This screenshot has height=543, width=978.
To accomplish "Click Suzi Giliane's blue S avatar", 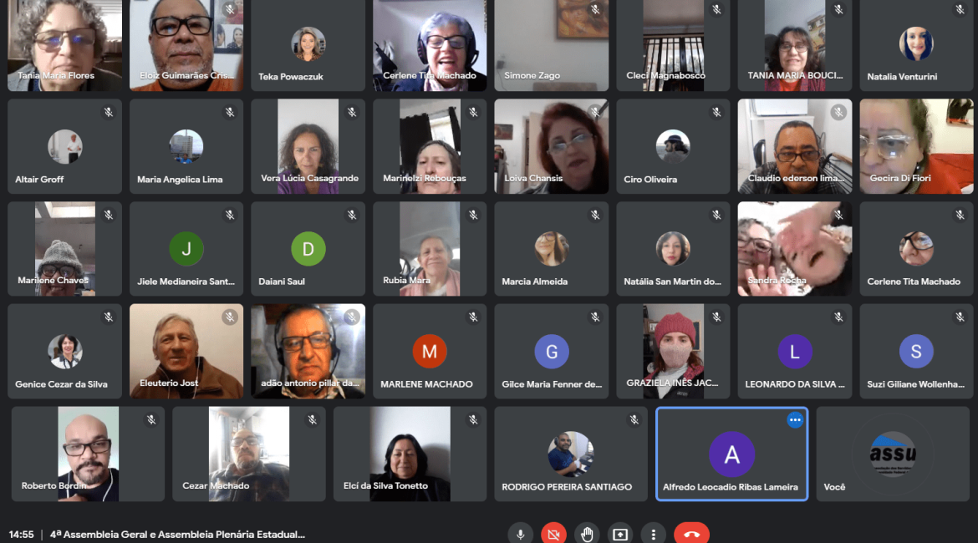I will (916, 352).
